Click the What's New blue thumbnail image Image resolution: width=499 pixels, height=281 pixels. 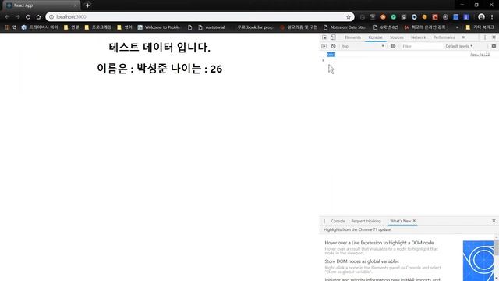point(478,261)
